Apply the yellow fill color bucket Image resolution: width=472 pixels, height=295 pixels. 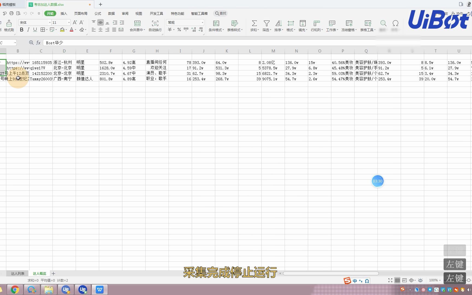click(x=62, y=29)
